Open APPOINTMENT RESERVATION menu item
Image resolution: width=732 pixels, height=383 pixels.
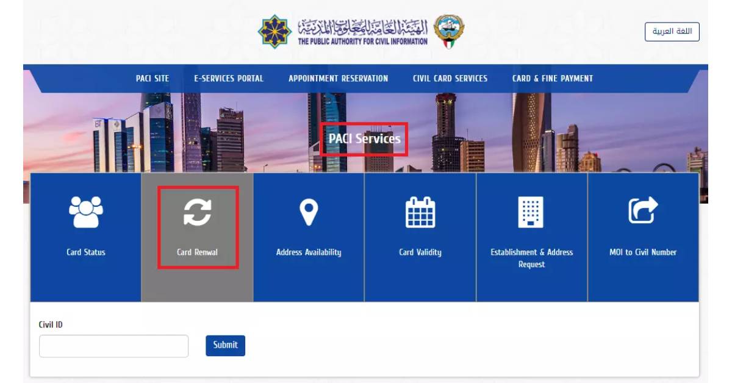tap(338, 79)
